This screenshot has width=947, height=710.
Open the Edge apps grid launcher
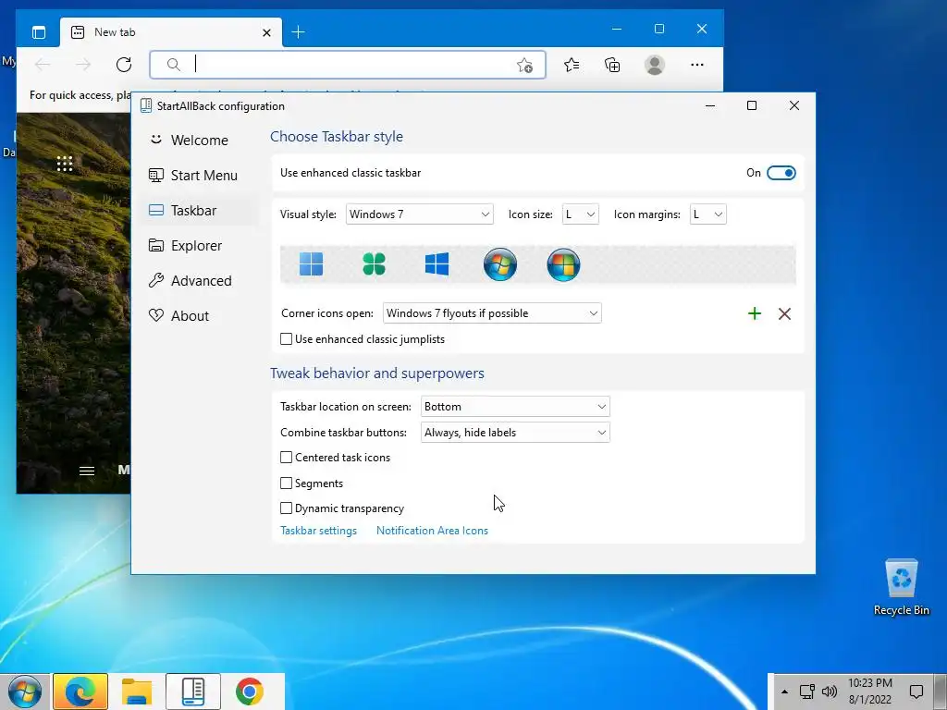point(65,164)
